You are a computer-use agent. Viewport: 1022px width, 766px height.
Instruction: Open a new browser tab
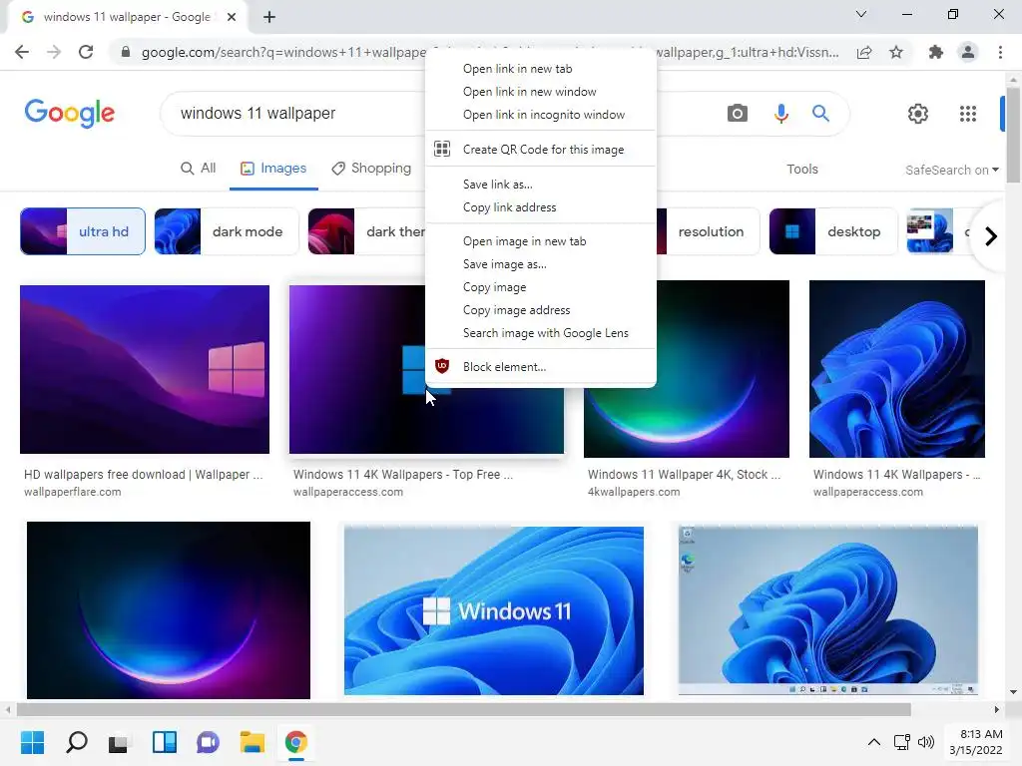(x=269, y=17)
